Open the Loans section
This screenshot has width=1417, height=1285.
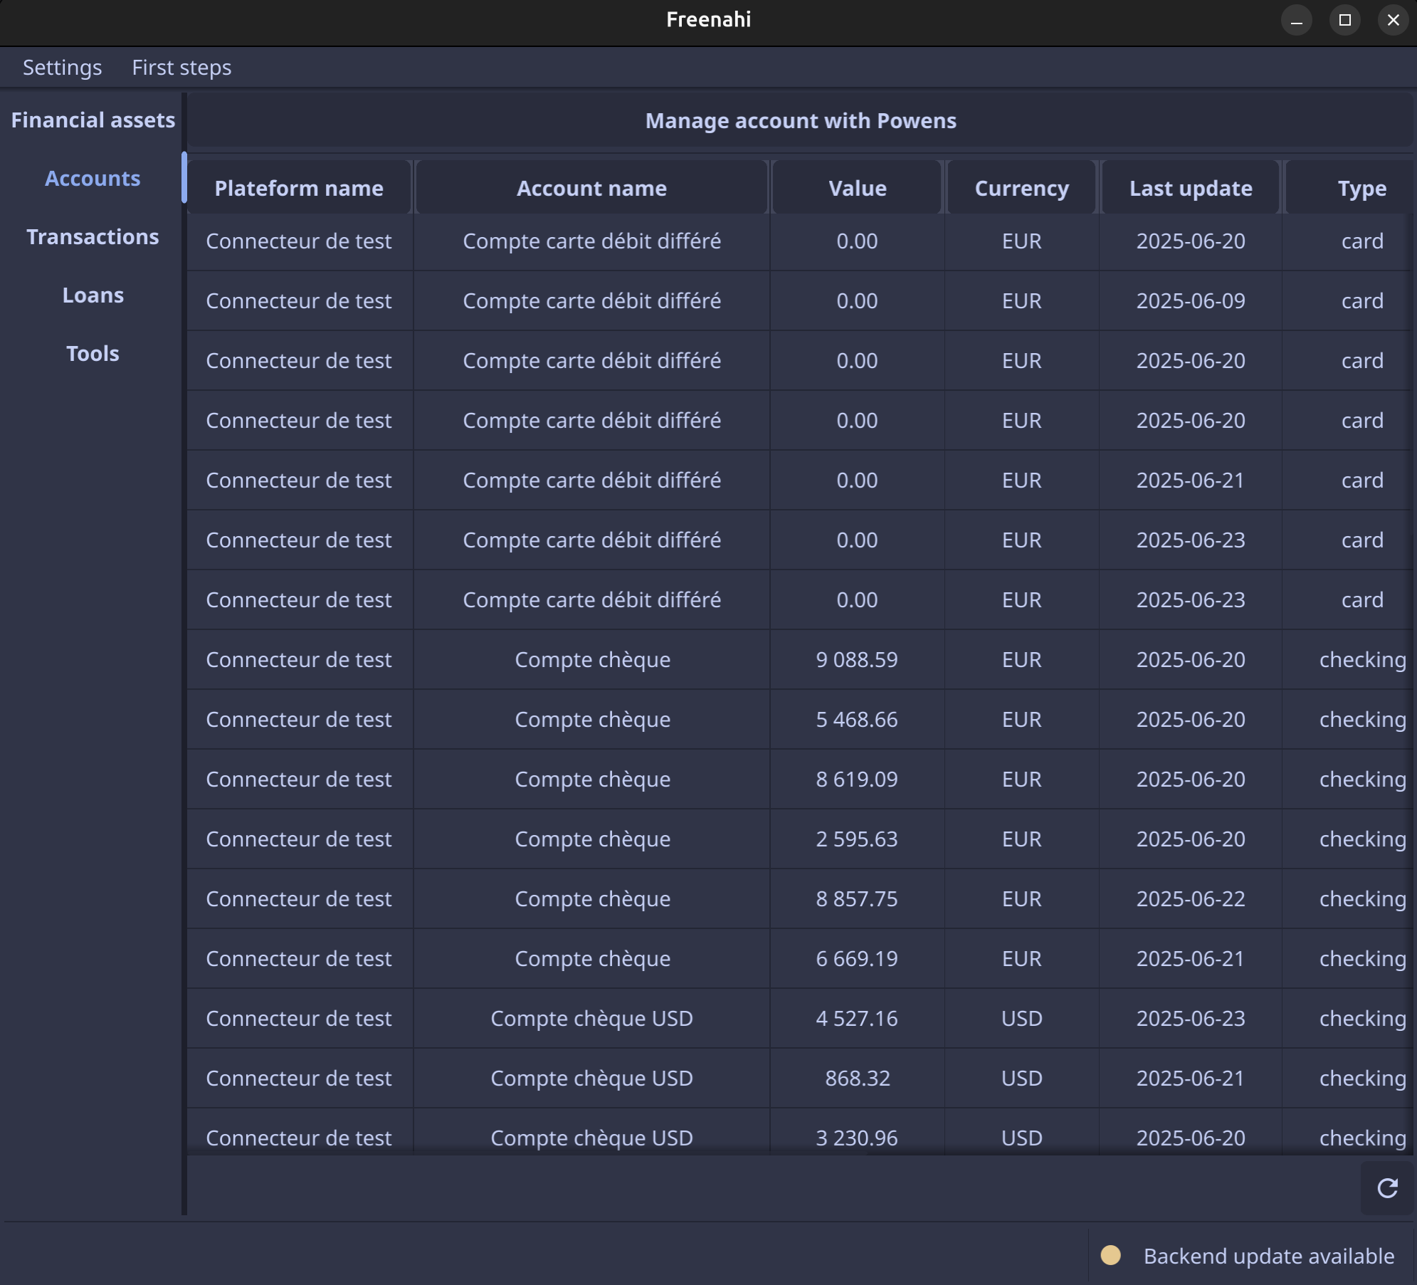[x=93, y=295]
